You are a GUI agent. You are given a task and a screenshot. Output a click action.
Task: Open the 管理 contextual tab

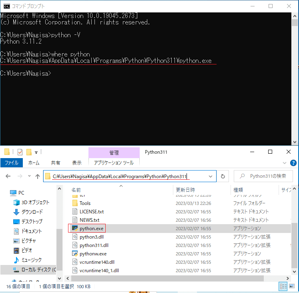tap(114, 153)
